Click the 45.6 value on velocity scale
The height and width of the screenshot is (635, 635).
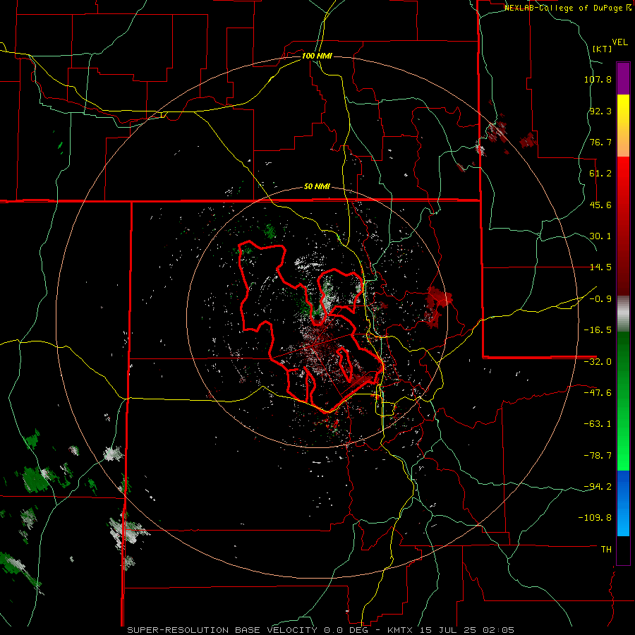pyautogui.click(x=600, y=205)
